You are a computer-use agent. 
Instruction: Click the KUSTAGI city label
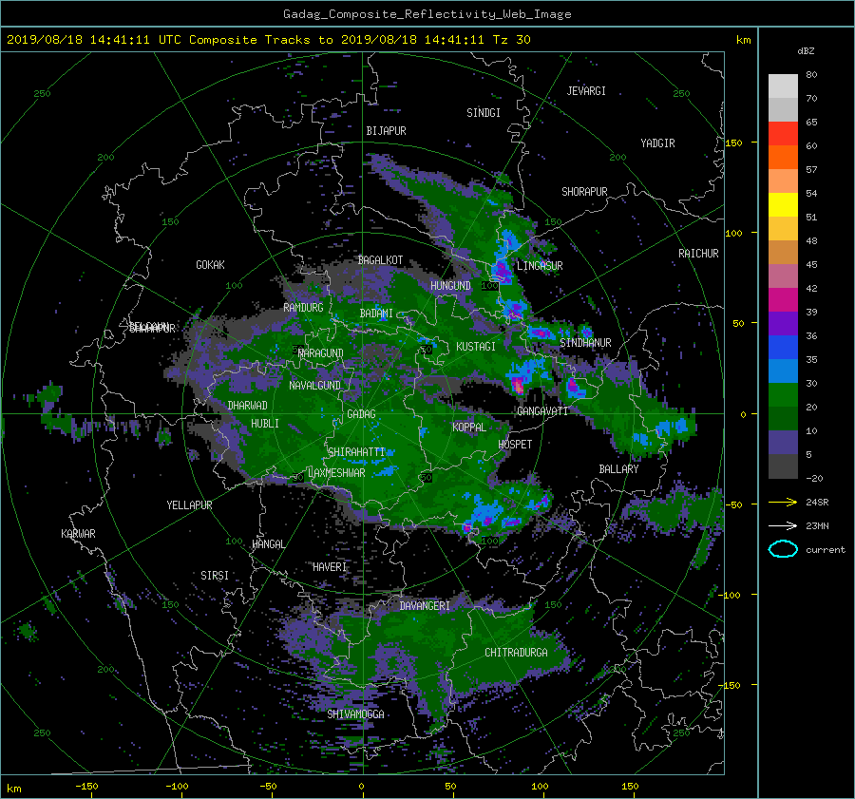[x=476, y=347]
